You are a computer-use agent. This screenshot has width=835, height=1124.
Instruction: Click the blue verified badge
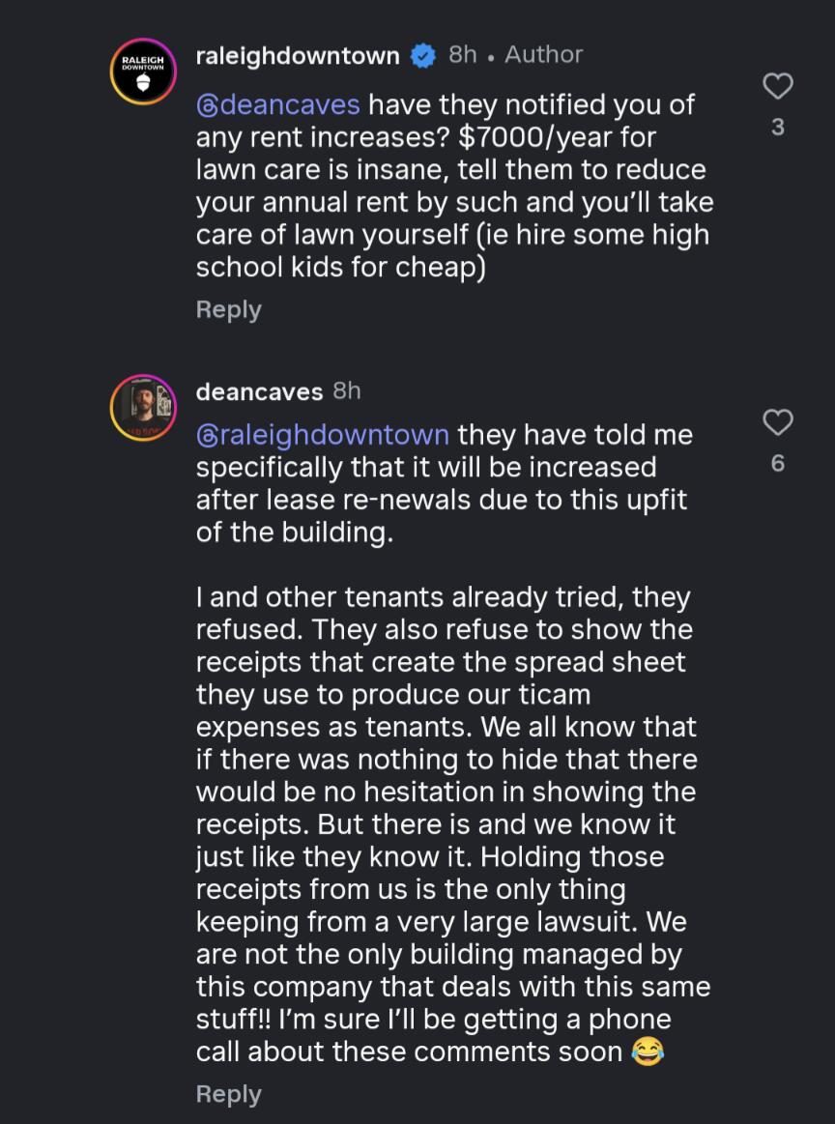click(423, 56)
